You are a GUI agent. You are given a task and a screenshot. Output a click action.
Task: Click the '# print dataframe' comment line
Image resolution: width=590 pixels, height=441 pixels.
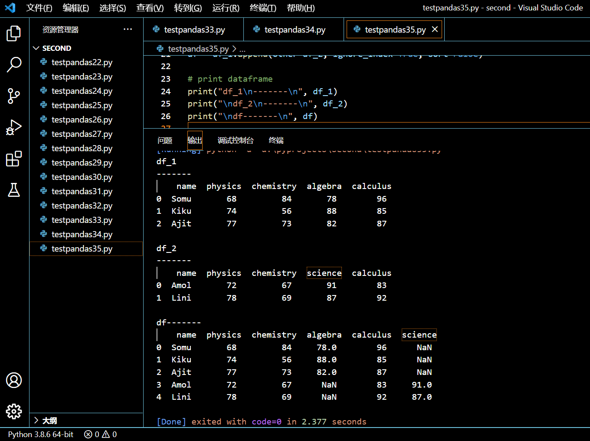230,79
